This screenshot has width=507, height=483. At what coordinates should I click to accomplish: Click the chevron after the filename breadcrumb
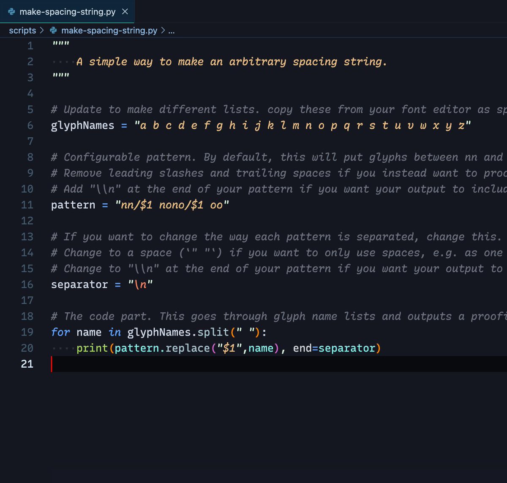pos(163,30)
